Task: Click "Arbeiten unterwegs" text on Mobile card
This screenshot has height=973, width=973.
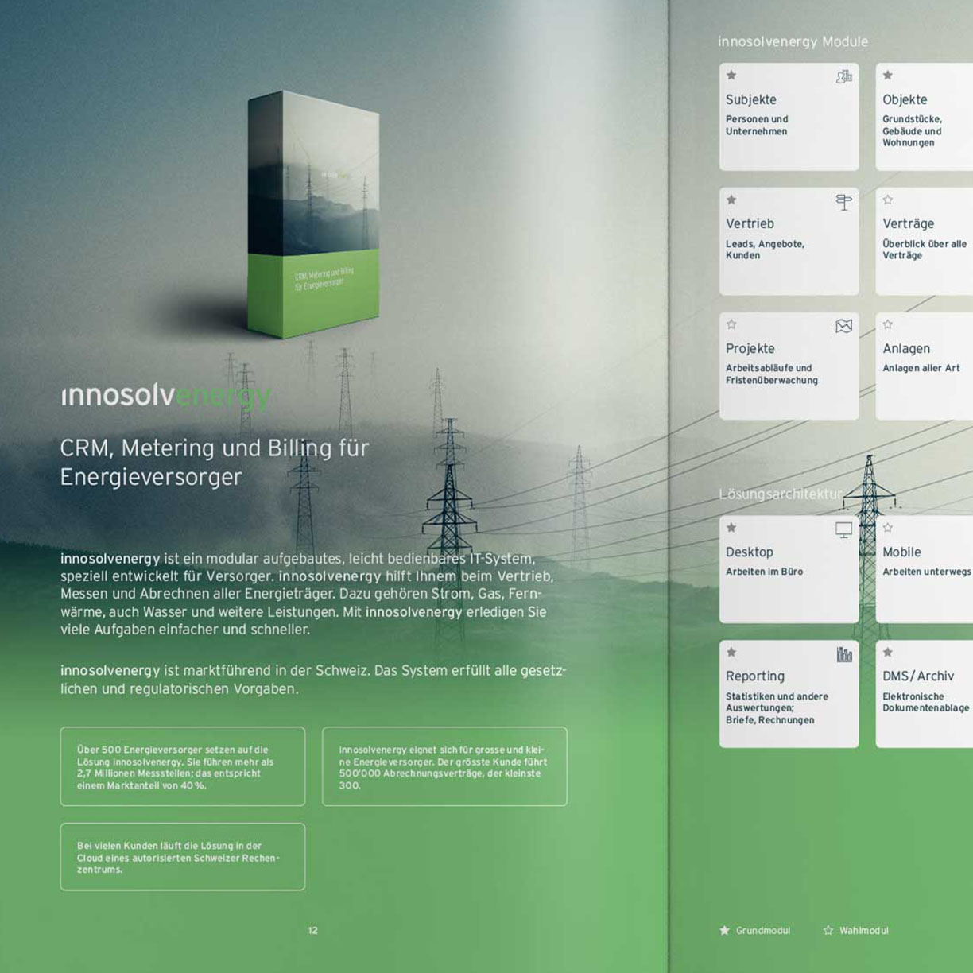Action: [x=927, y=572]
